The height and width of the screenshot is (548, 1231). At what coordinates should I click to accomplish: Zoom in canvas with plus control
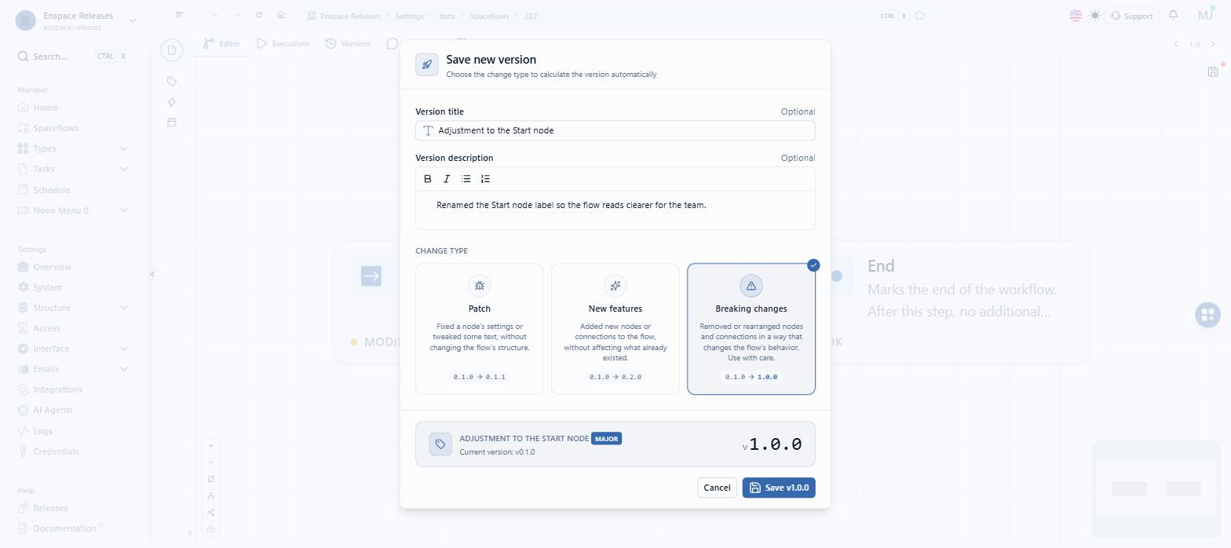point(210,446)
